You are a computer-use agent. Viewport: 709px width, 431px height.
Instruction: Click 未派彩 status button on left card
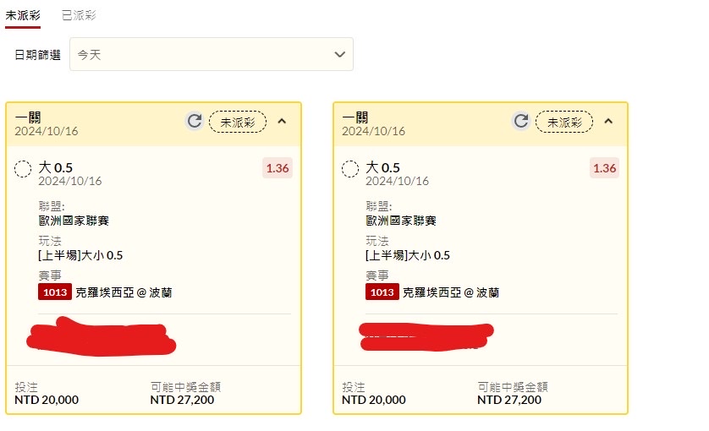coord(238,122)
